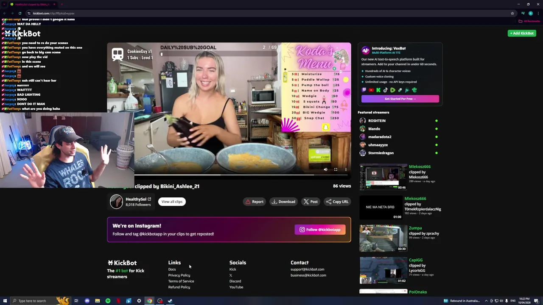Follow @kickbotapp on Instagram

point(320,230)
